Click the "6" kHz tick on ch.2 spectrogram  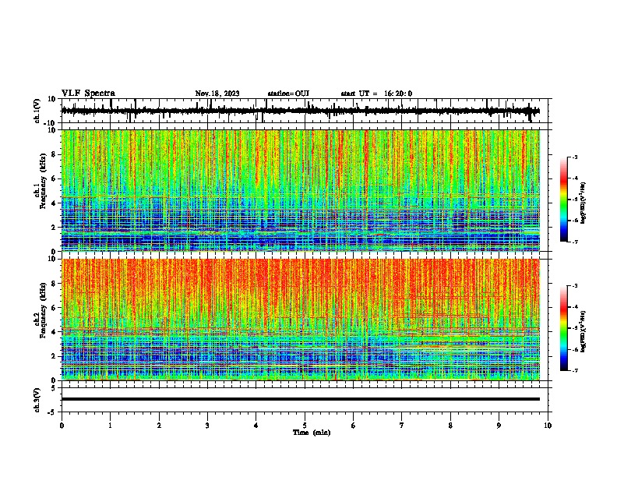tap(55, 308)
